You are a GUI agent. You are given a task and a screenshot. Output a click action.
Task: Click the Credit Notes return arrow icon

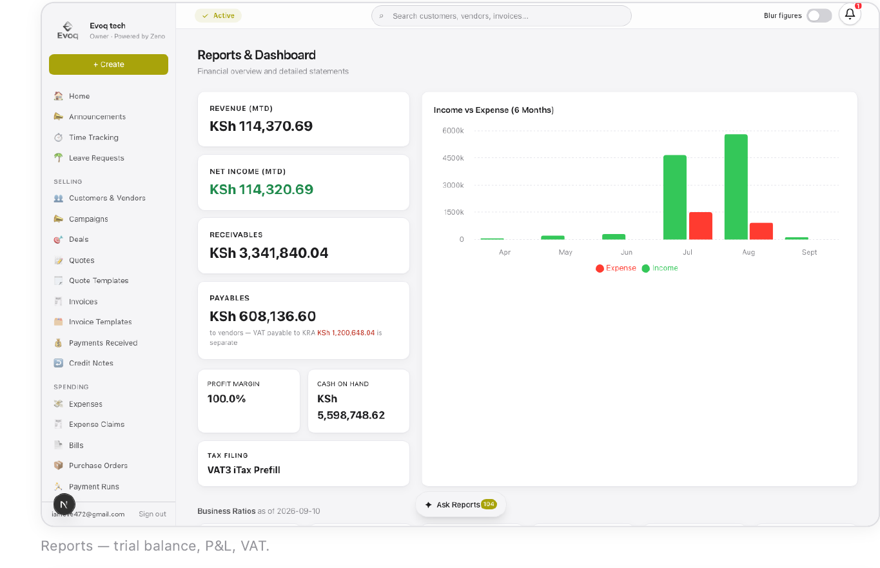59,363
